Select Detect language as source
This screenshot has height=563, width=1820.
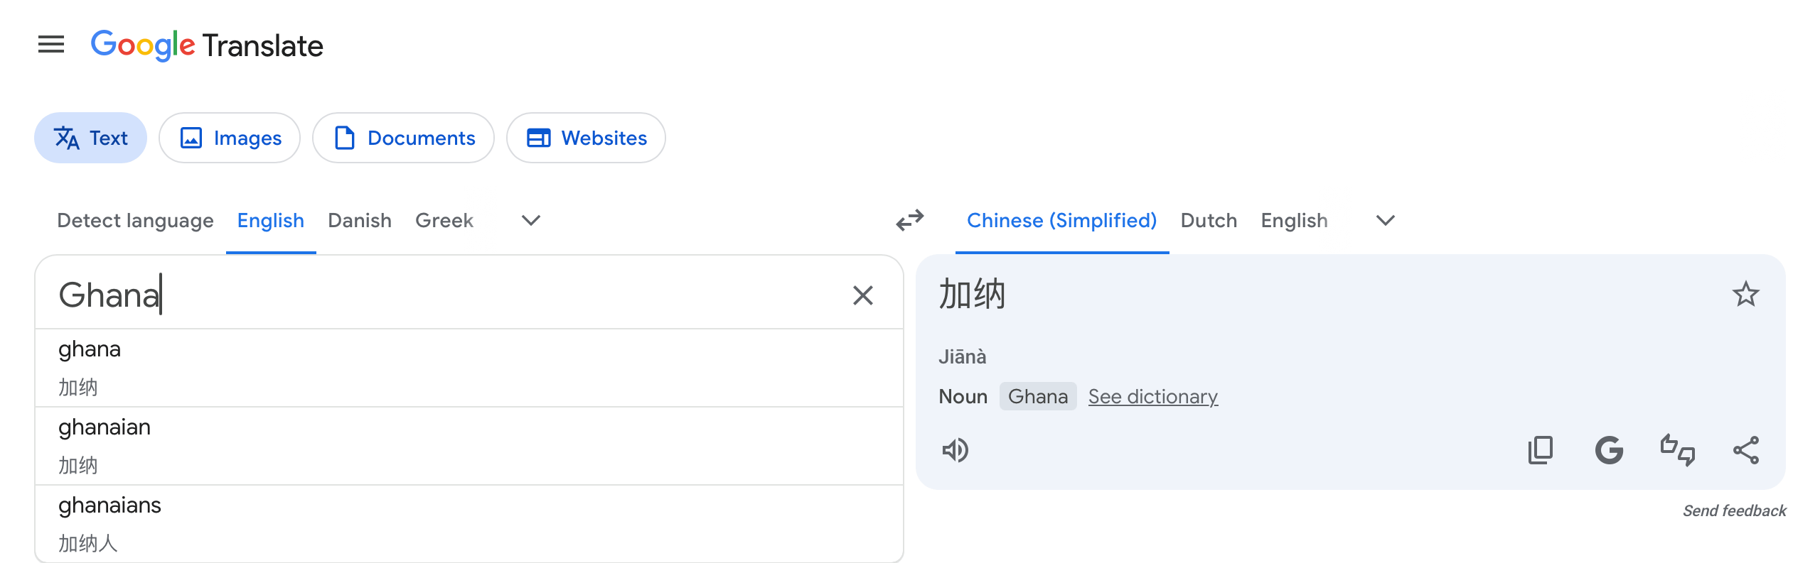tap(135, 221)
